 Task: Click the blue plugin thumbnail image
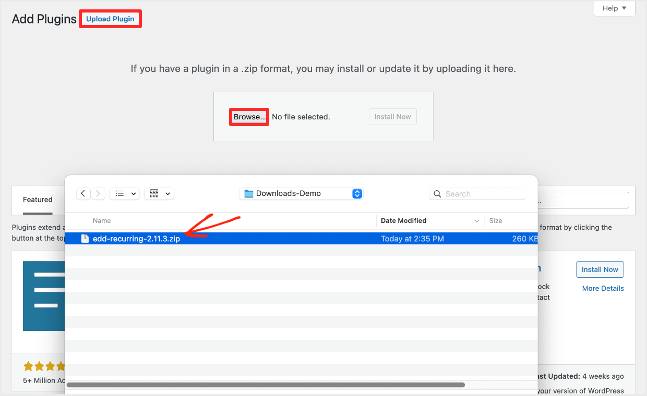[44, 296]
